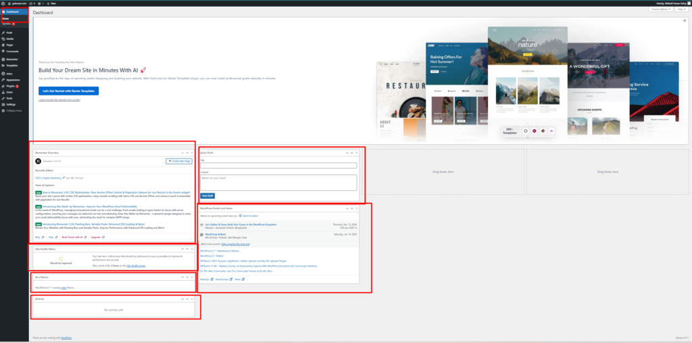
Task: Open Astra in the sidebar
Action: [9, 74]
